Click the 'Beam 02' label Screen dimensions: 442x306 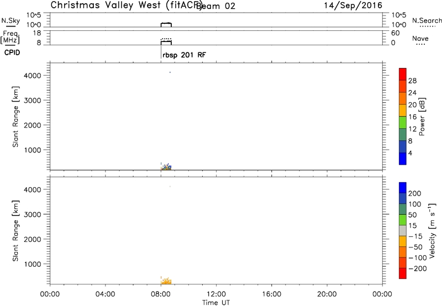coord(216,6)
